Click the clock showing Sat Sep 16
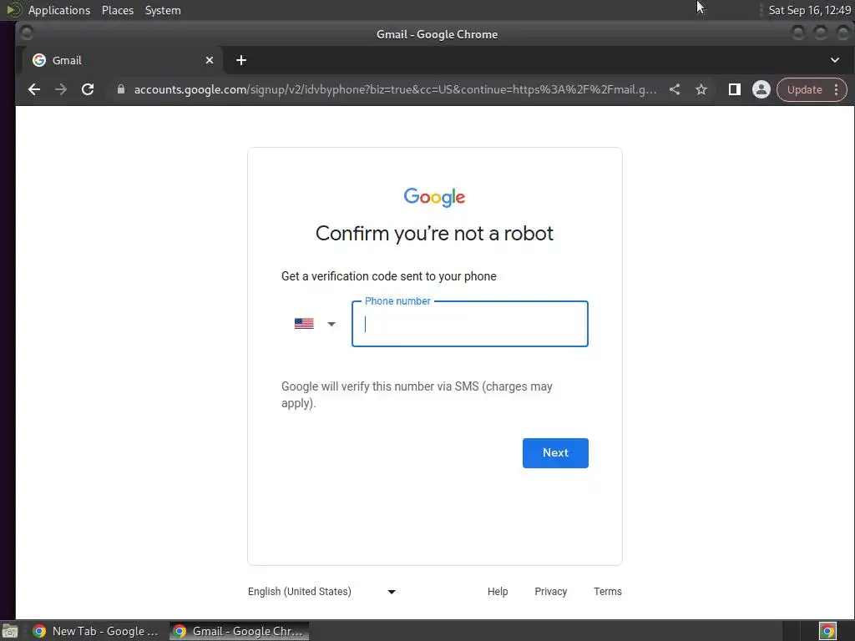The width and height of the screenshot is (855, 641). point(809,10)
